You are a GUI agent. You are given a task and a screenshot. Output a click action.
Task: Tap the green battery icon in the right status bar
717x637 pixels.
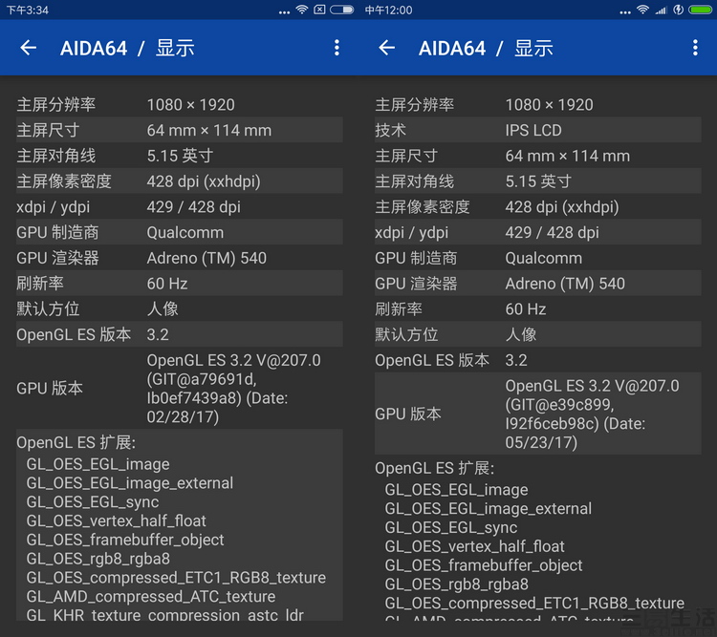[x=701, y=10]
